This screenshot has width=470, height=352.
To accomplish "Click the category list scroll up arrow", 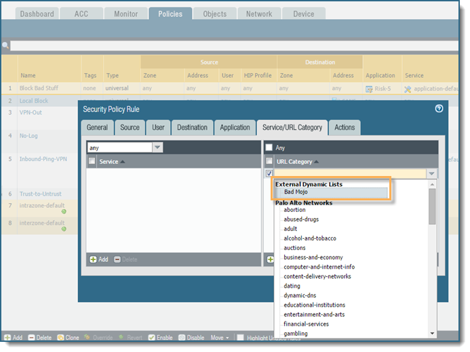I will (x=432, y=184).
